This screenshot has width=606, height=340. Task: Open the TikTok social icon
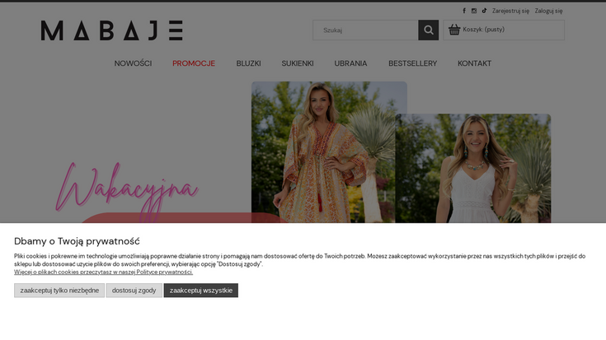pyautogui.click(x=484, y=11)
